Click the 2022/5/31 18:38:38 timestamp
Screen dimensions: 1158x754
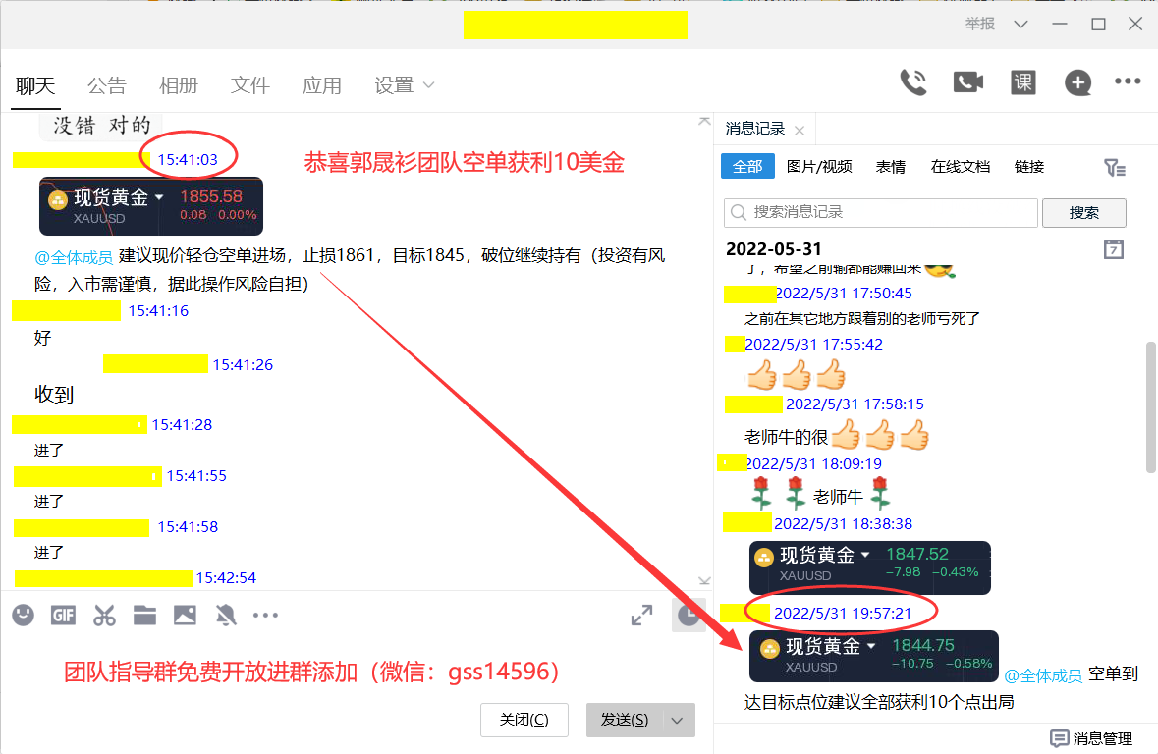(843, 523)
